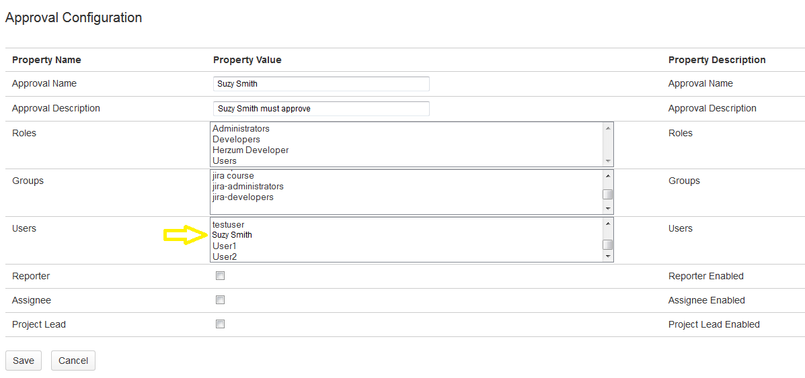Choose testuser from the Users list
The height and width of the screenshot is (378, 805).
pyautogui.click(x=228, y=224)
